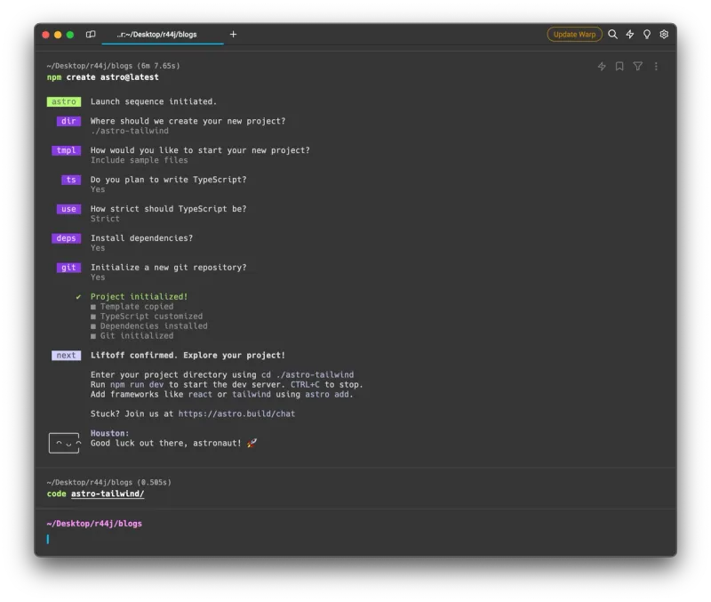
Task: Minimize the window with yellow button
Action: pos(58,35)
